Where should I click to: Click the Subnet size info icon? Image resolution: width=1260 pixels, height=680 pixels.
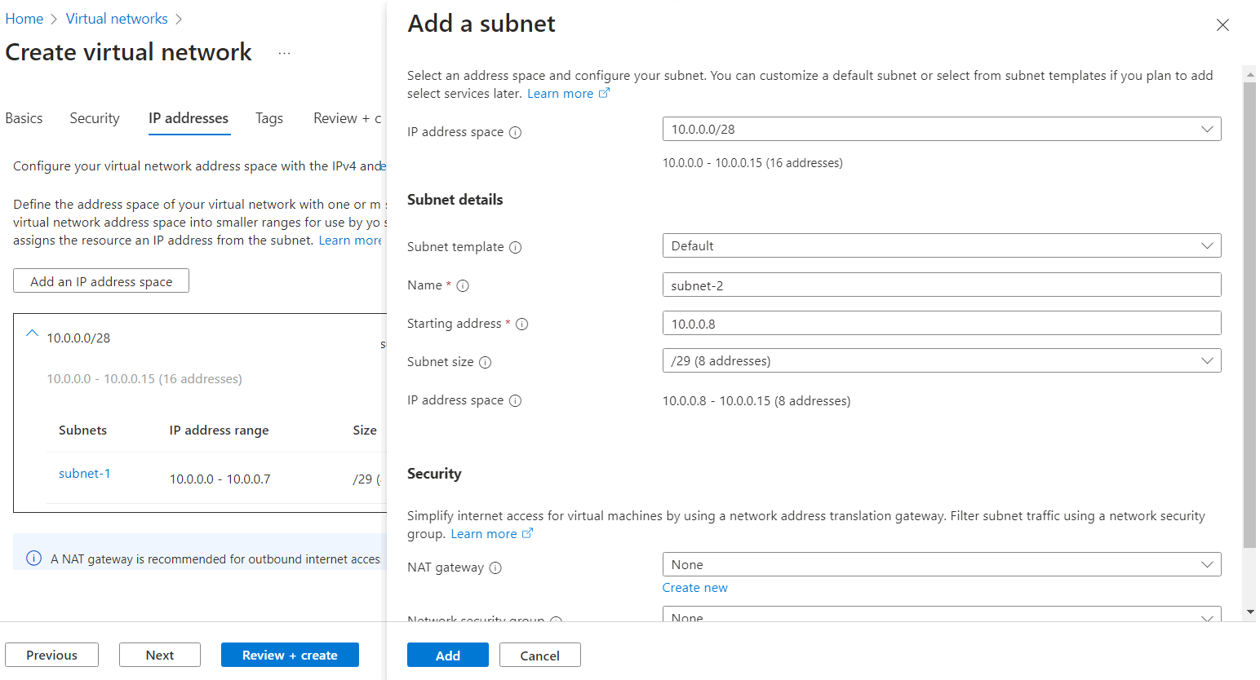[x=486, y=362]
